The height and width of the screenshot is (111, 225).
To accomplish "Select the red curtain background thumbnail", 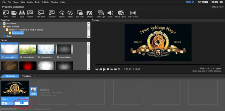I will coord(28,66).
